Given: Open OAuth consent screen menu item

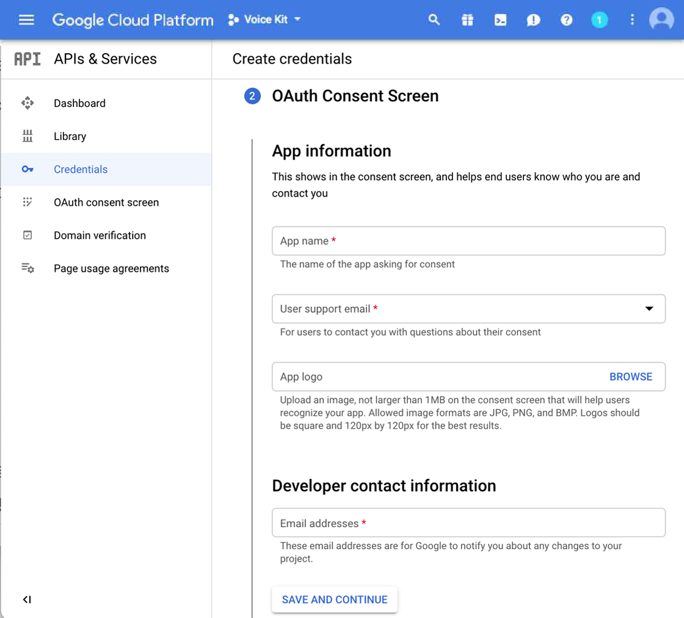Looking at the screenshot, I should [x=106, y=202].
